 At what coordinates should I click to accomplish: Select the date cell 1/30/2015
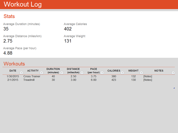point(13,76)
